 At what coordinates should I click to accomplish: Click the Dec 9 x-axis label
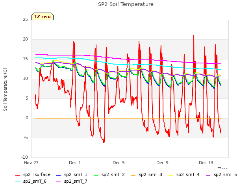162,163
